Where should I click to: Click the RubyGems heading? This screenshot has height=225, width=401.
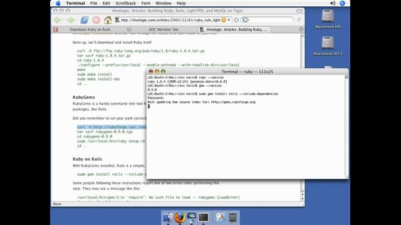point(83,97)
